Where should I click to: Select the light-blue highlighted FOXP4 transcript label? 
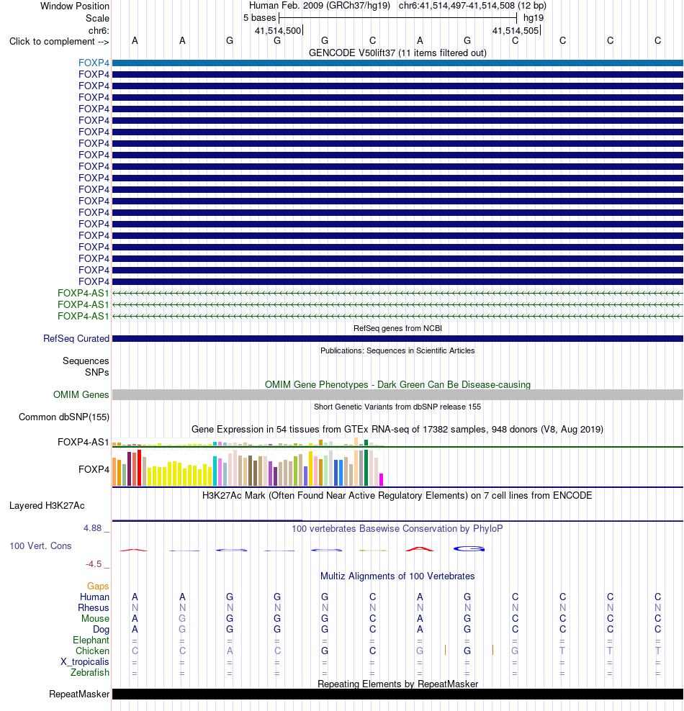coord(94,63)
